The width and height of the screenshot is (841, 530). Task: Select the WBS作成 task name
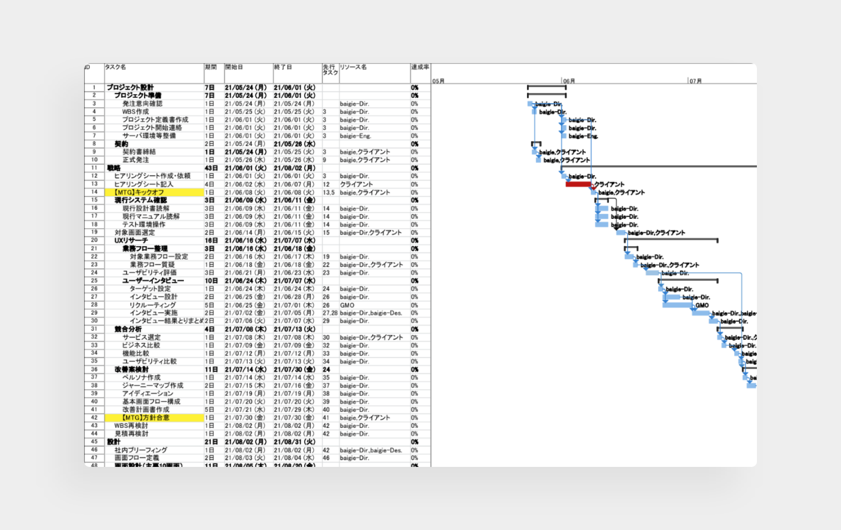click(136, 111)
